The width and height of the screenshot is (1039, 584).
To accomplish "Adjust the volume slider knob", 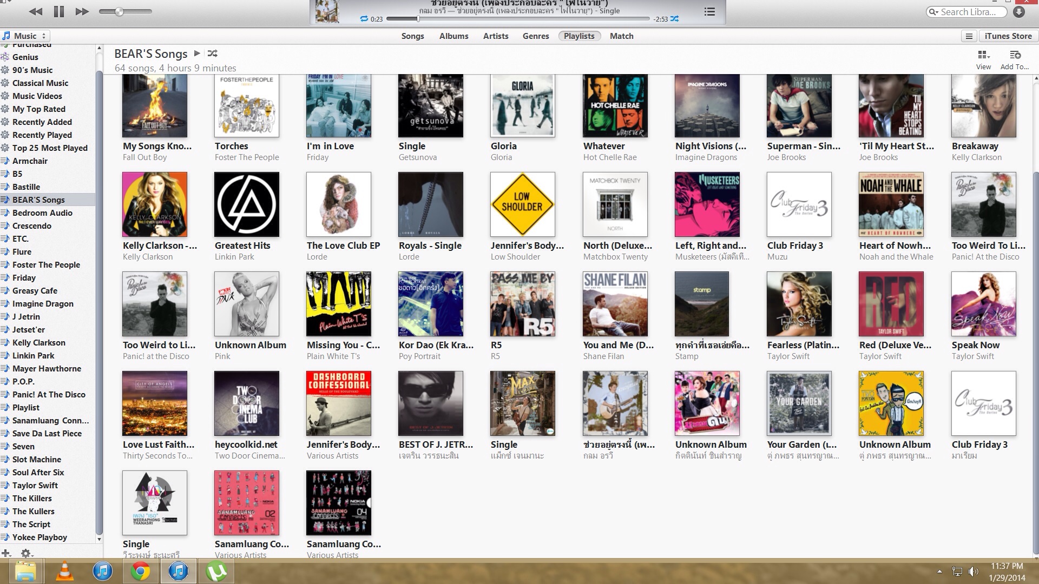I will point(119,11).
